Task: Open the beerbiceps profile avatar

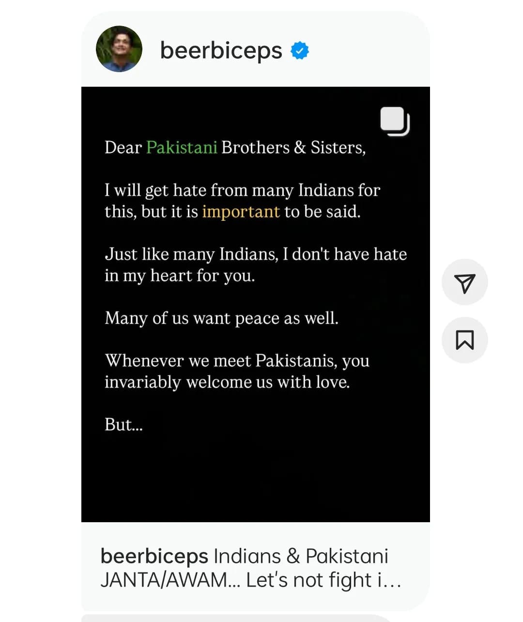Action: click(x=119, y=49)
